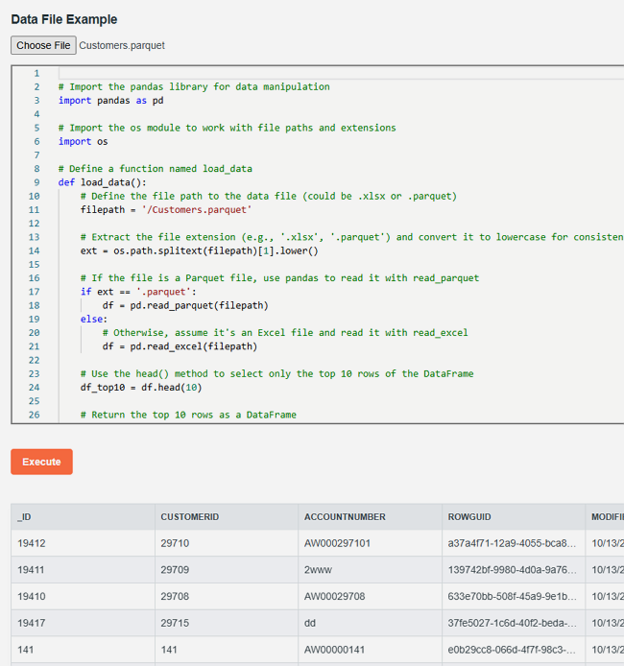This screenshot has width=624, height=666.
Task: Click the 'import os' code line
Action: pyautogui.click(x=83, y=141)
